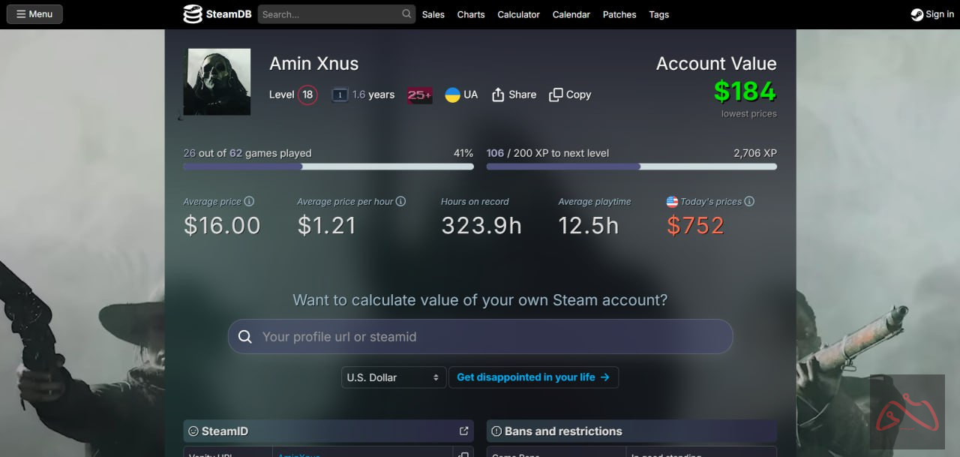This screenshot has height=457, width=960.
Task: Click the search magnifier icon in top bar
Action: coord(406,14)
